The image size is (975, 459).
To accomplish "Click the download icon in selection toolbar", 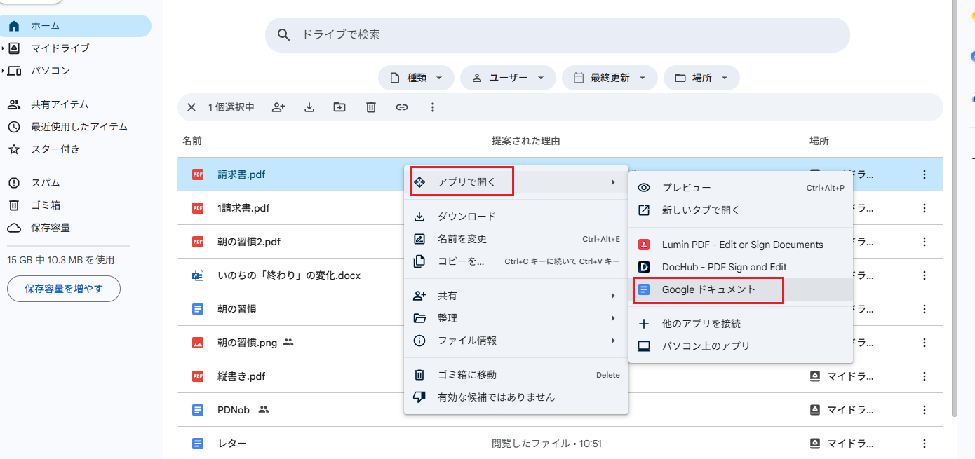I will (x=309, y=107).
